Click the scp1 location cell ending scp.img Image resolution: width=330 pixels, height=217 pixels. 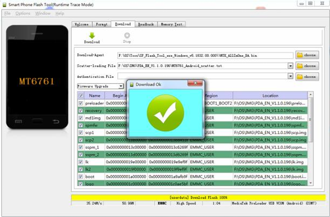pyautogui.click(x=270, y=132)
